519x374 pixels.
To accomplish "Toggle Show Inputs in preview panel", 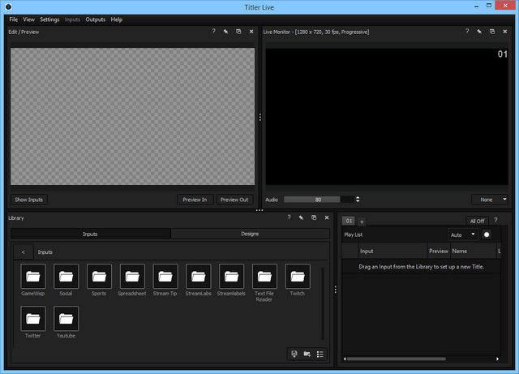I will tap(29, 200).
